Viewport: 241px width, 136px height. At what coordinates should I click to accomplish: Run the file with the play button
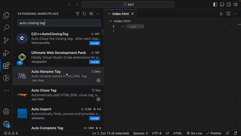(221, 14)
